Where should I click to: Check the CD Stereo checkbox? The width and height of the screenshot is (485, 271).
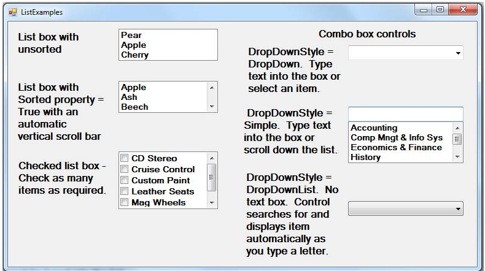point(125,158)
